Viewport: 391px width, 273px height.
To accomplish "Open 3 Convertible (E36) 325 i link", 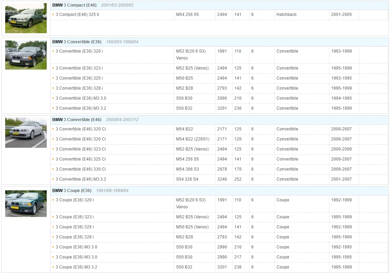I will 79,78.
